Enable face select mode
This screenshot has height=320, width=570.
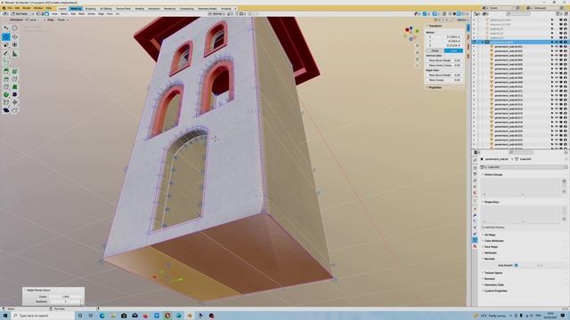click(x=46, y=14)
